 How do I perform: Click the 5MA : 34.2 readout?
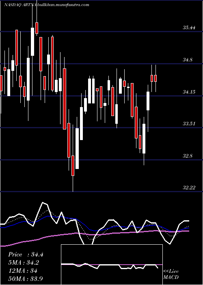pyautogui.click(x=24, y=263)
